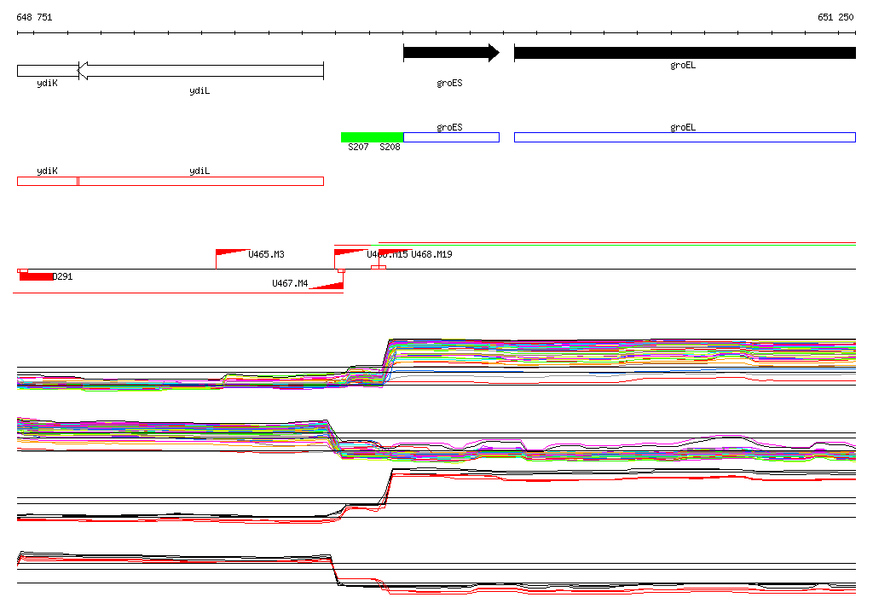Select the black groEL gene bar

click(685, 53)
